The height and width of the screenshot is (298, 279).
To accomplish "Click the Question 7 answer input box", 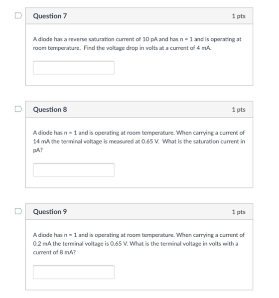I will 74,68.
